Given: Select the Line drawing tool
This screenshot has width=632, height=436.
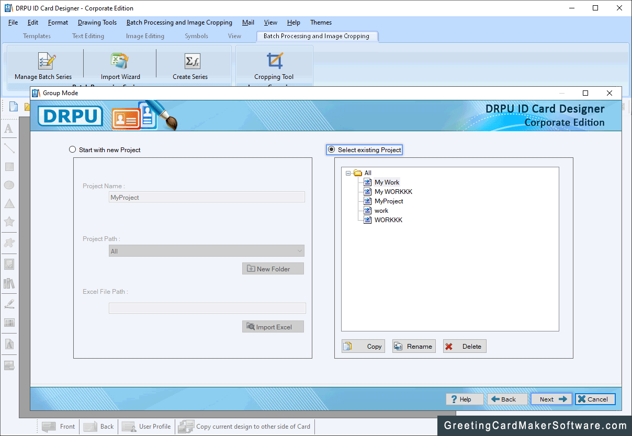Looking at the screenshot, I should click(9, 148).
